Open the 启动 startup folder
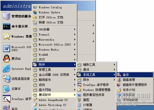 pyautogui.click(x=54, y=85)
